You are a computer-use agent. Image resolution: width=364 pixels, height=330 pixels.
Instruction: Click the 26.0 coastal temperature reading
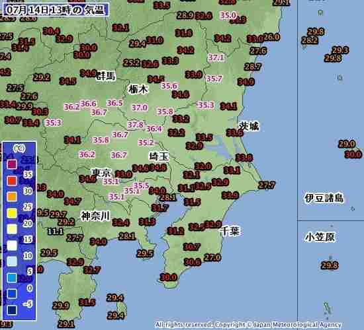click(x=272, y=37)
